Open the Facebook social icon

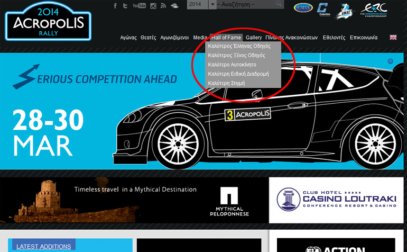pyautogui.click(x=116, y=6)
